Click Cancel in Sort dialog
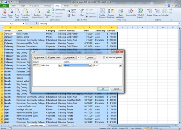The width and height of the screenshot is (181, 130). tap(116, 89)
